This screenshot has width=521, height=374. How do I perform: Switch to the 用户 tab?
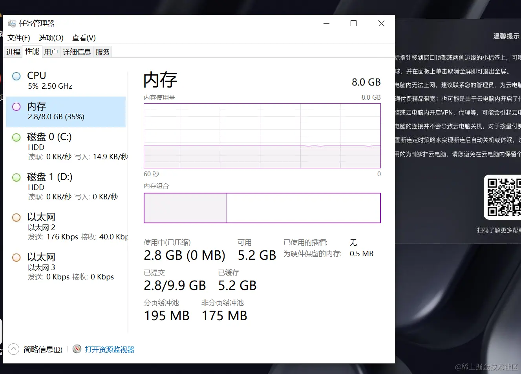coord(51,52)
